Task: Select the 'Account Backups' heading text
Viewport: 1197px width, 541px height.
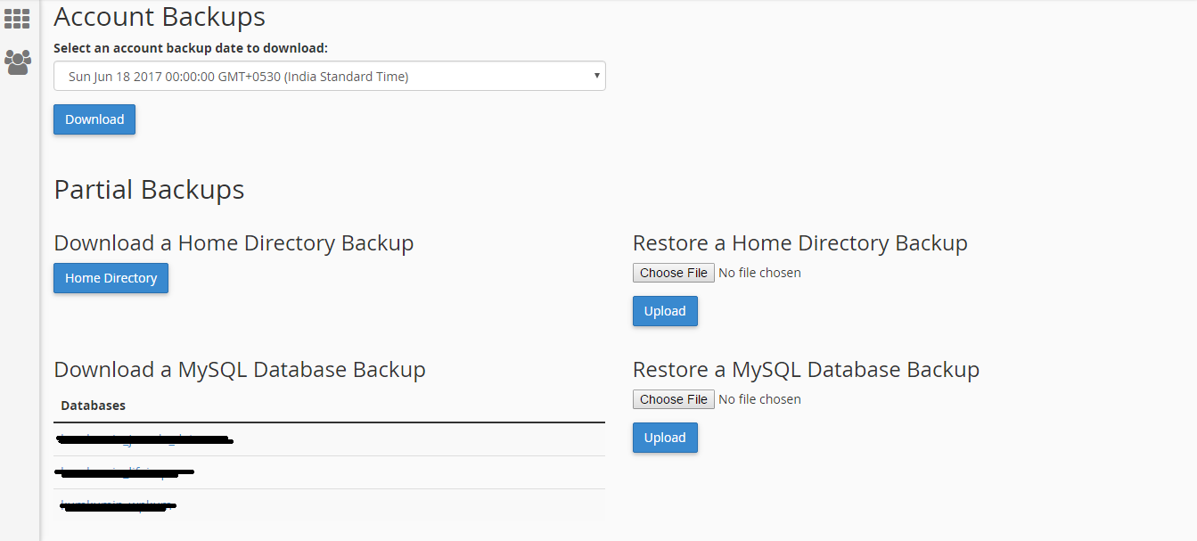Action: click(160, 16)
